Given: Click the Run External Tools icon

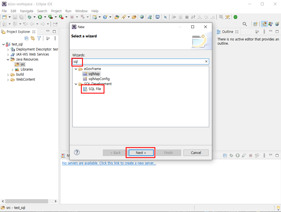Looking at the screenshot, I should point(61,17).
